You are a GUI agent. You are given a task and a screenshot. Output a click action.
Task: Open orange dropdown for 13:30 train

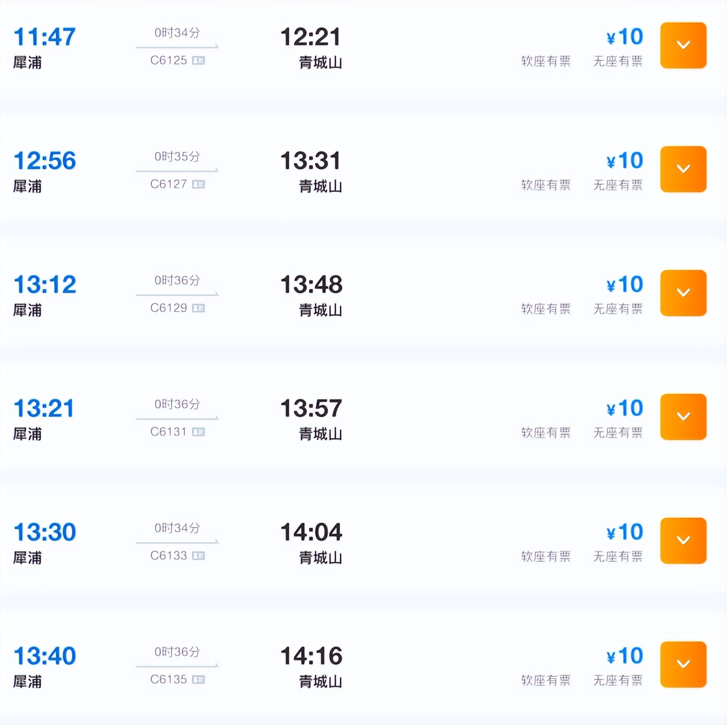click(x=683, y=541)
